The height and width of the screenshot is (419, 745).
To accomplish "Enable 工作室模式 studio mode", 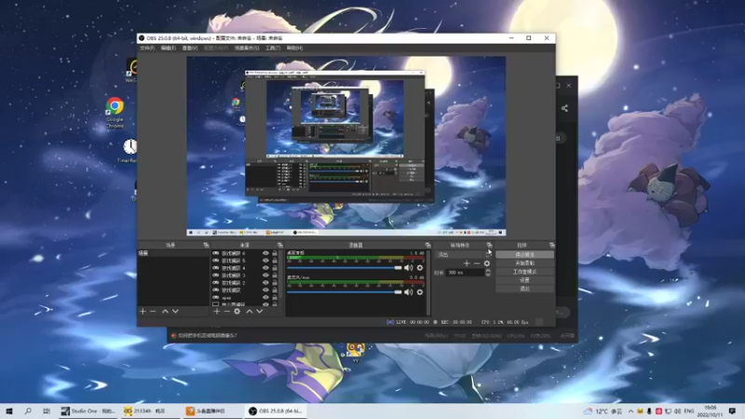I will [x=524, y=272].
